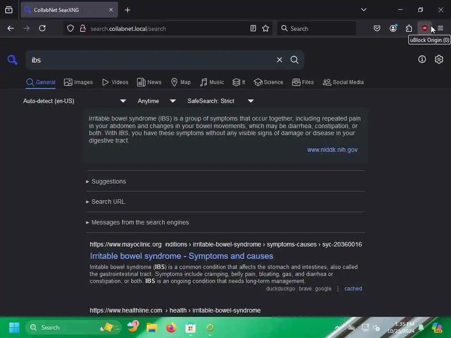Click the Firefox toolbar Search box
The width and height of the screenshot is (451, 338).
point(316,28)
